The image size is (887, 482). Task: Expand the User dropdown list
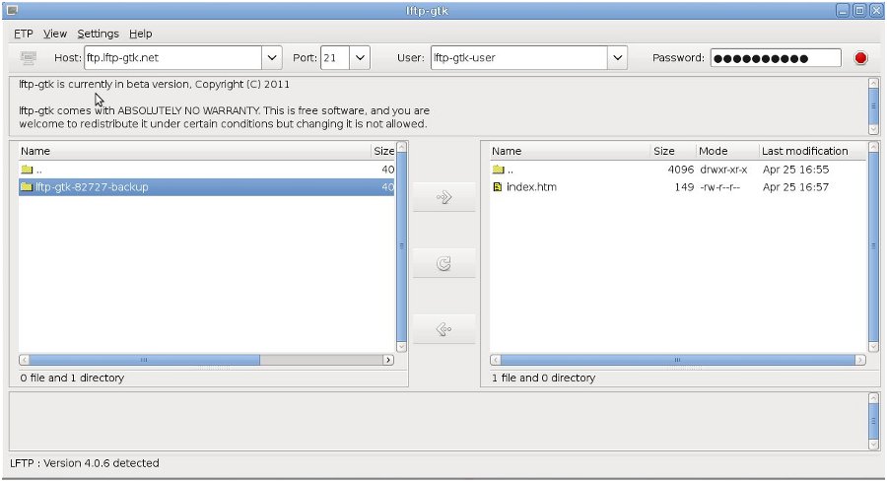pos(617,58)
